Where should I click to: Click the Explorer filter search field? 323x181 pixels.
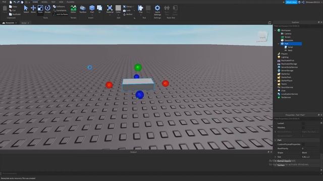pos(298,26)
